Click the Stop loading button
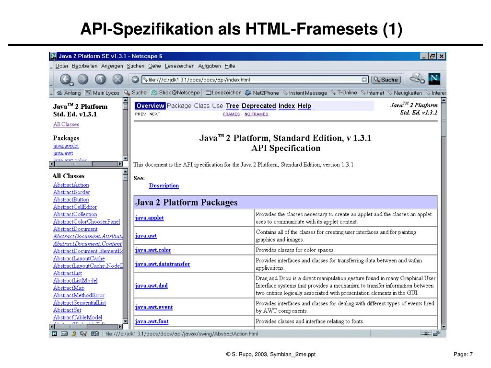The height and width of the screenshot is (368, 491). point(118,80)
